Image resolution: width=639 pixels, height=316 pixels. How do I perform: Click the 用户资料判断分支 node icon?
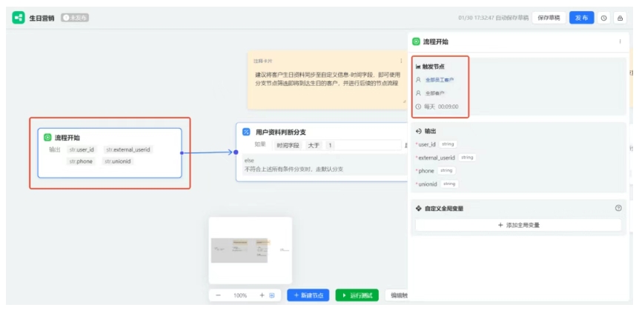coord(246,132)
